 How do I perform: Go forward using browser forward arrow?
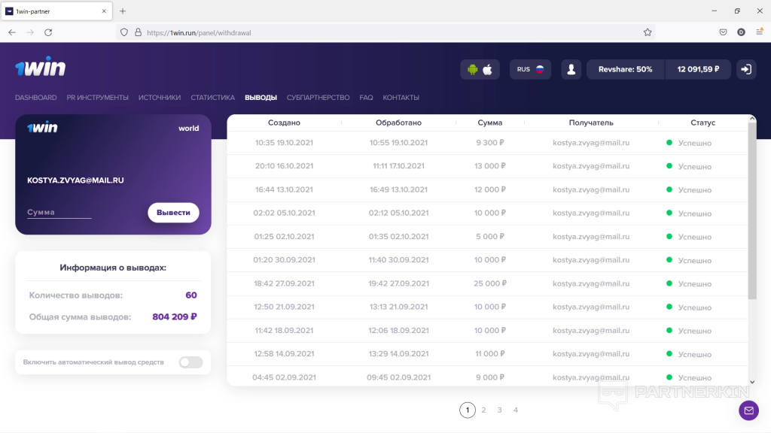pyautogui.click(x=30, y=32)
